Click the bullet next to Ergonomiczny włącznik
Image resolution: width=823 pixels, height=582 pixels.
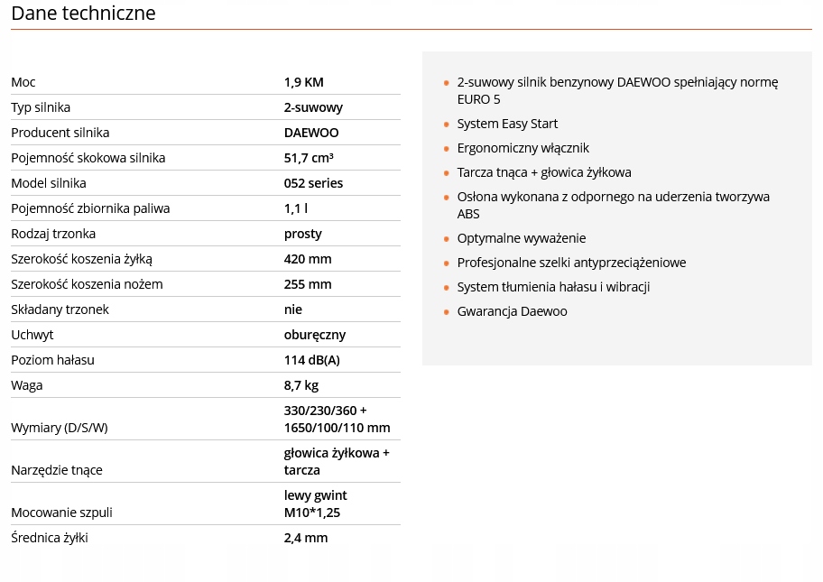point(446,149)
